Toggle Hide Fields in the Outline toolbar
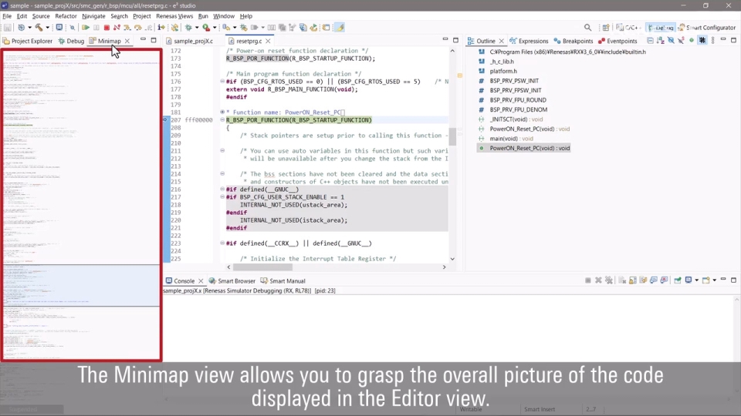 (x=671, y=41)
